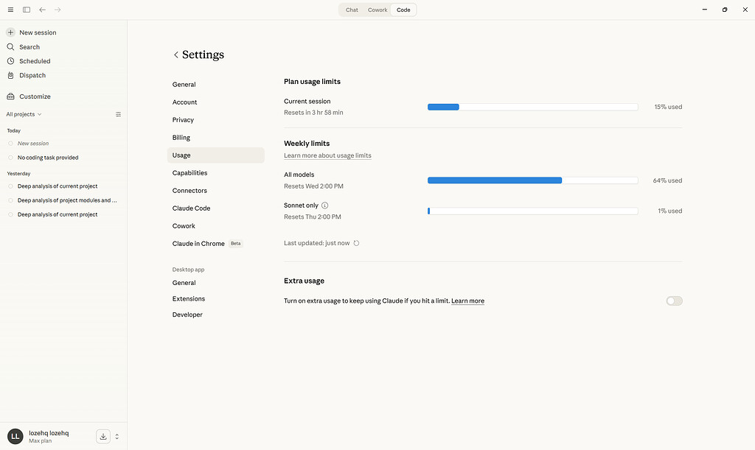The image size is (755, 450).
Task: Click the download icon beside the user name
Action: tap(103, 437)
